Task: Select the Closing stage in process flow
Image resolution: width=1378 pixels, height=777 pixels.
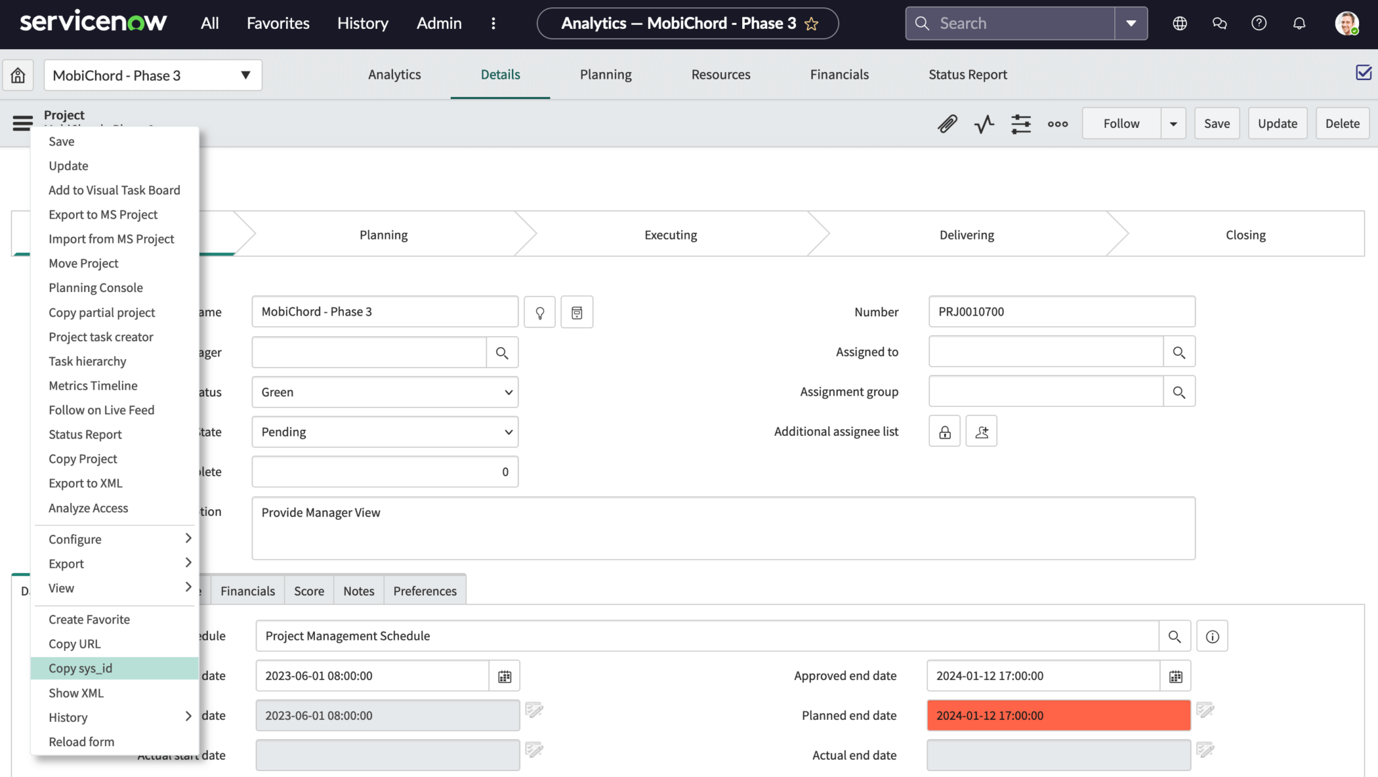Action: point(1245,235)
